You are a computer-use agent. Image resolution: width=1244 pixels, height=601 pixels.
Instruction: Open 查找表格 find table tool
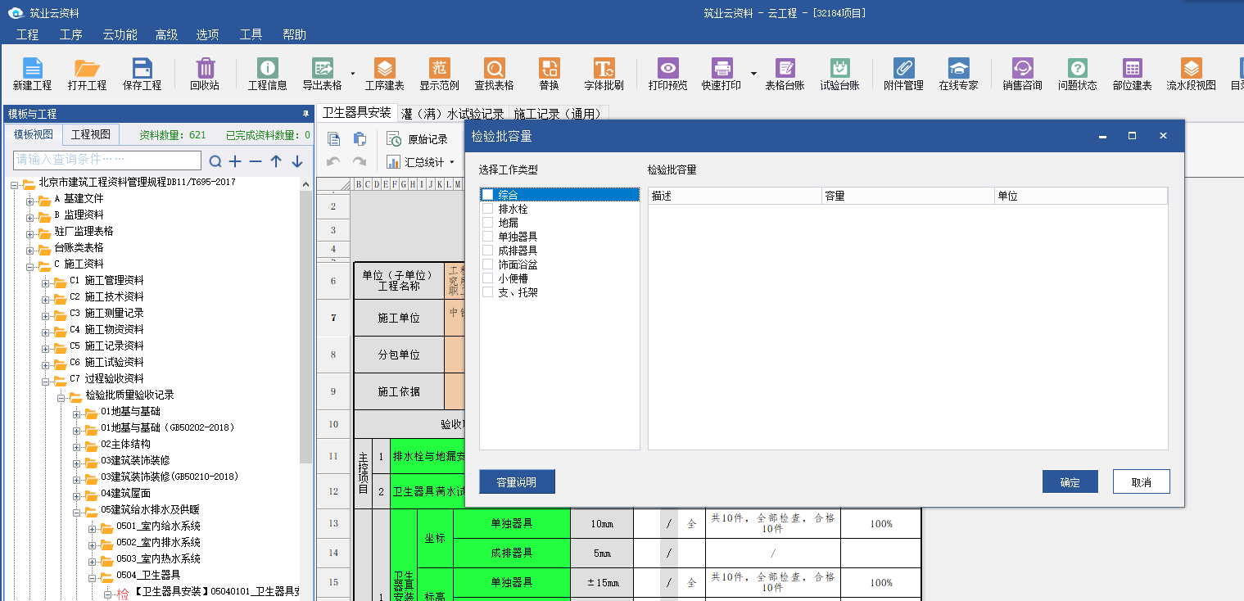[495, 75]
